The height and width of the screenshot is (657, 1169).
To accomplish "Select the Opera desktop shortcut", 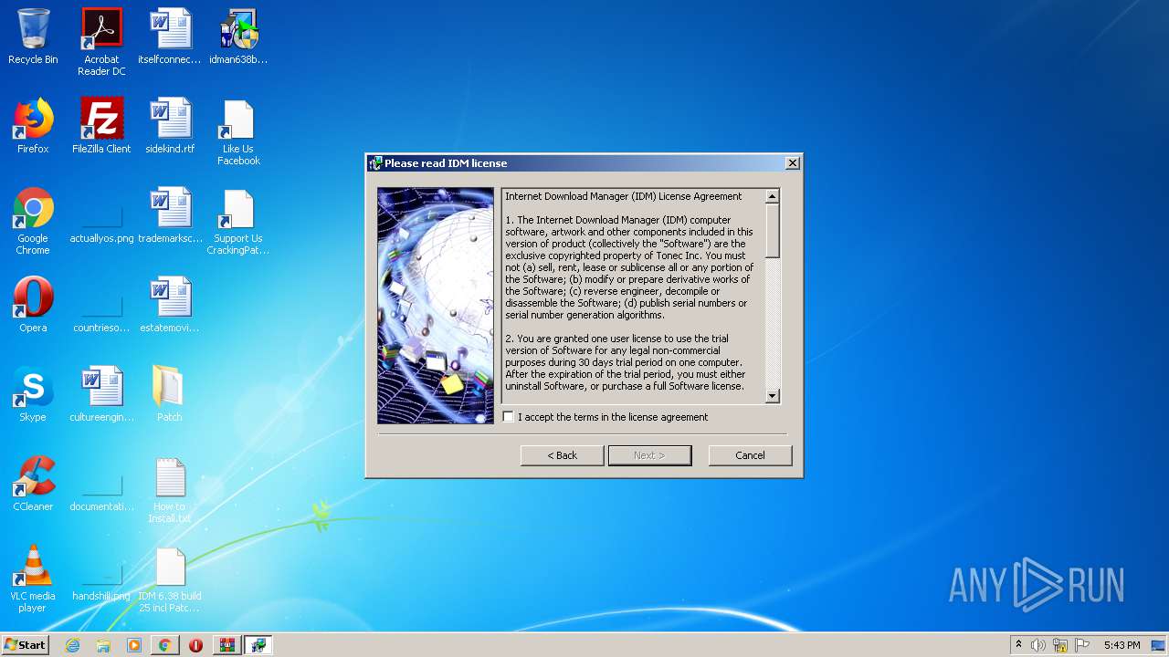I will 33,306.
